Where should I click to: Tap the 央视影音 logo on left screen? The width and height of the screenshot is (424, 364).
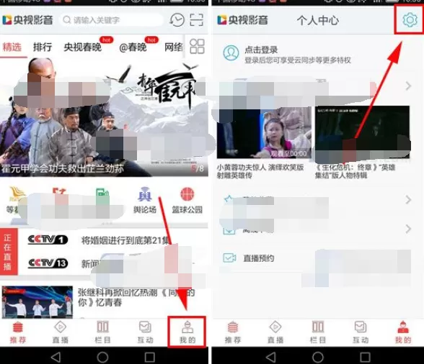point(27,20)
